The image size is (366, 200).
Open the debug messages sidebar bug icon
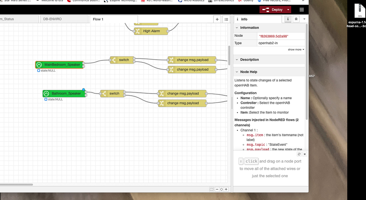pyautogui.click(x=296, y=19)
